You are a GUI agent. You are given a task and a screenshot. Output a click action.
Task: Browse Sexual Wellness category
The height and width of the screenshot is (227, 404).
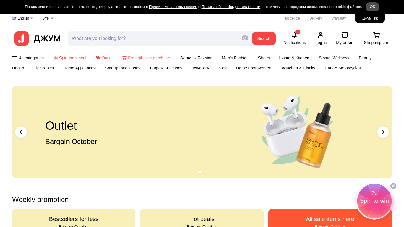click(334, 58)
